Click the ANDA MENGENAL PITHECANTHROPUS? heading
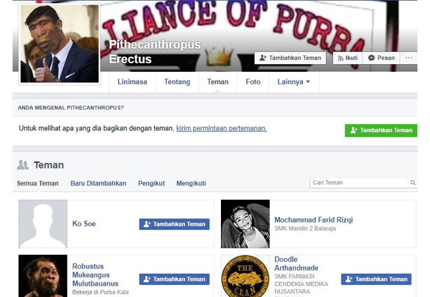Viewport: 430px width, 297px height. click(x=71, y=108)
